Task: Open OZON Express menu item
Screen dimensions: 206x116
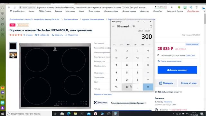Action: click(45, 11)
